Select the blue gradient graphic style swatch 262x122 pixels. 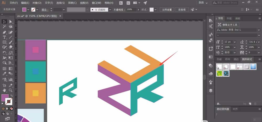click(x=253, y=67)
